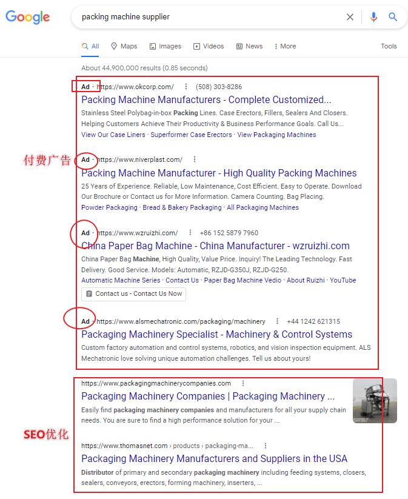Open 'Packaging Machinery Companies' result title
408x499 pixels.
click(x=208, y=396)
